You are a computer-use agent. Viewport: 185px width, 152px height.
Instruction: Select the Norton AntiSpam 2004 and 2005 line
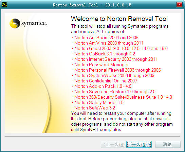105,38
